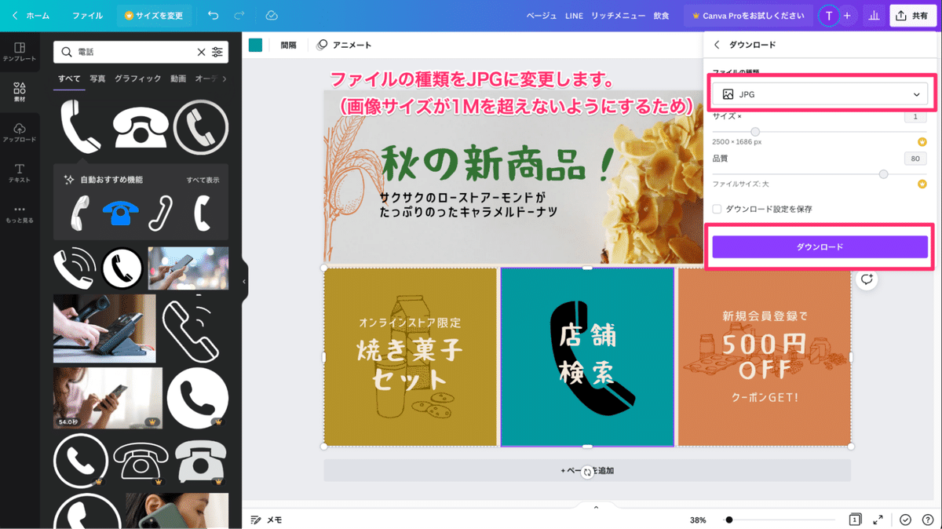Check ダウンロード設定を保存 checkbox
The width and height of the screenshot is (942, 529).
(x=717, y=210)
